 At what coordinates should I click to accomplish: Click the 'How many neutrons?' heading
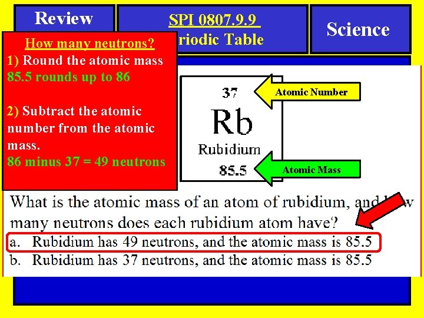(90, 43)
